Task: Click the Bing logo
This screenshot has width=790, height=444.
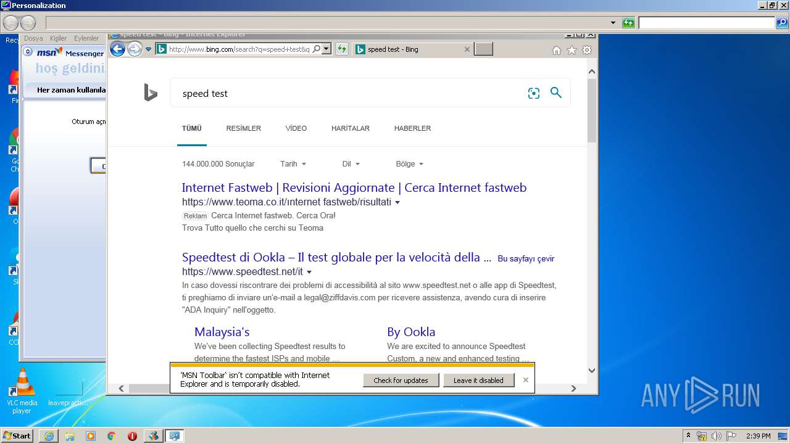Action: pyautogui.click(x=151, y=93)
